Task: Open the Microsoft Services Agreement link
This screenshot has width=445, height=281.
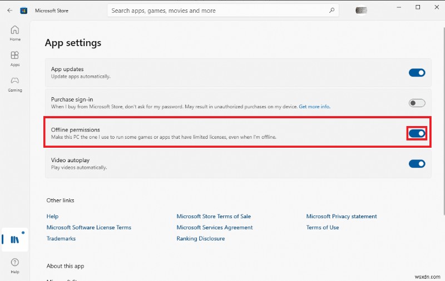Action: tap(215, 228)
